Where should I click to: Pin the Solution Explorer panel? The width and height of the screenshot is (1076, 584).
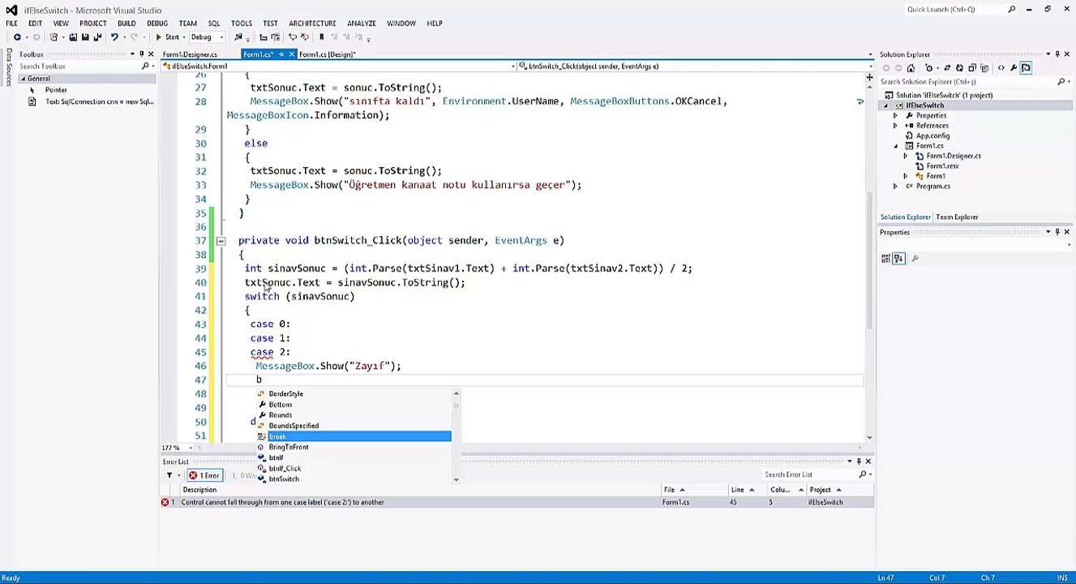coord(1057,54)
